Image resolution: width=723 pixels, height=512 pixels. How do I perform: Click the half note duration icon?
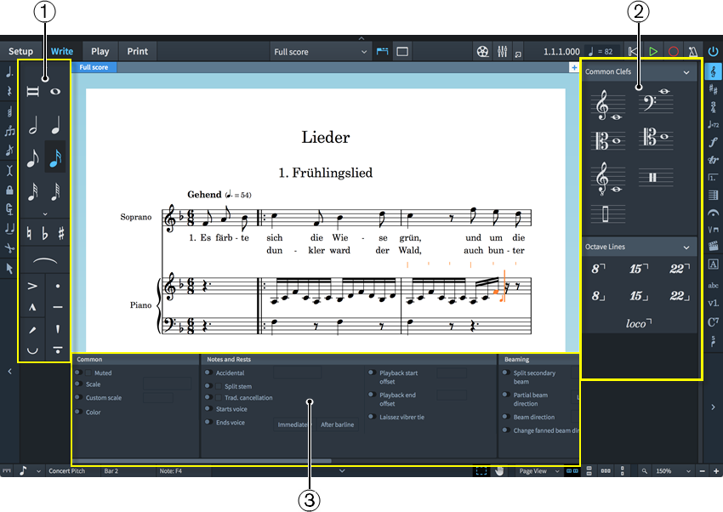[x=35, y=128]
